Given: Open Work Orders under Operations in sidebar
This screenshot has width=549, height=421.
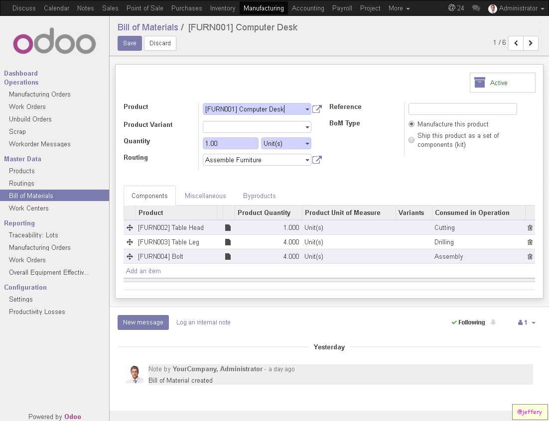Looking at the screenshot, I should click(x=27, y=106).
